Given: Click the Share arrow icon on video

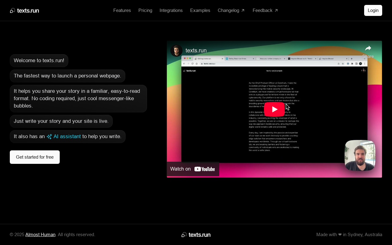Looking at the screenshot, I should pos(368,48).
